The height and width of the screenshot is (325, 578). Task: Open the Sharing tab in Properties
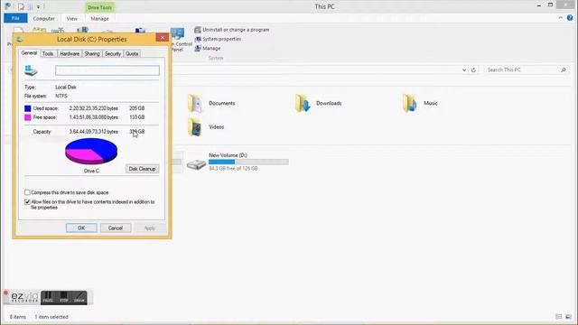pyautogui.click(x=92, y=54)
